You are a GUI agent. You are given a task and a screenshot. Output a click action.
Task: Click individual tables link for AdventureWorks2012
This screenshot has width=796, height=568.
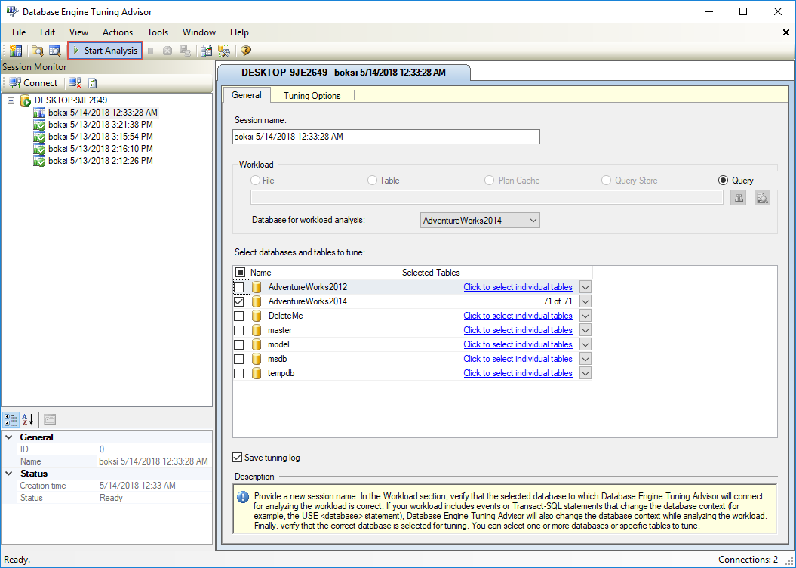tap(518, 287)
